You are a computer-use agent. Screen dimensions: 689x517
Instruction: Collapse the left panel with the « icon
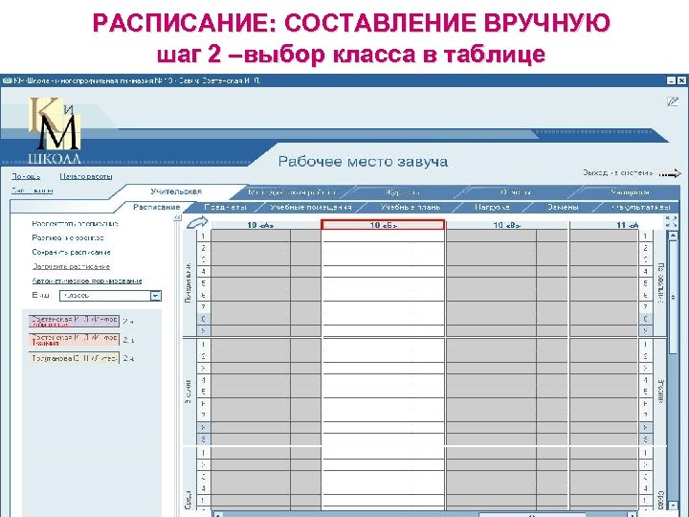(177, 217)
